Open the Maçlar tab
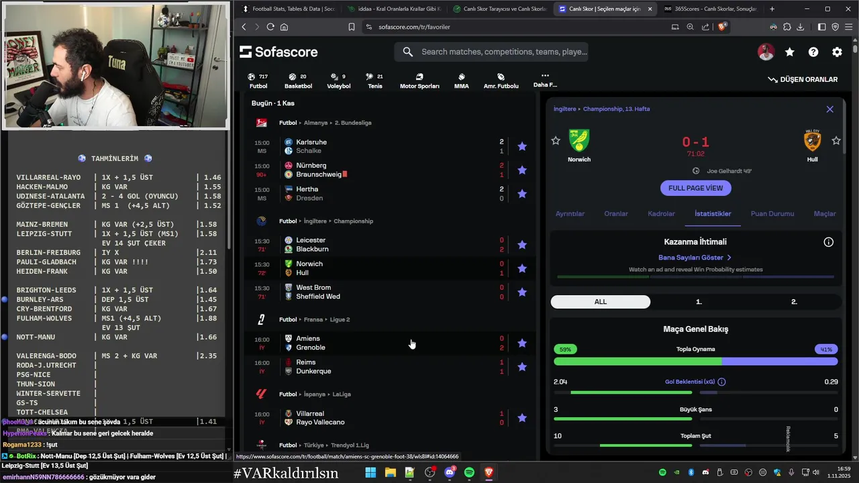This screenshot has width=859, height=483. click(x=825, y=213)
